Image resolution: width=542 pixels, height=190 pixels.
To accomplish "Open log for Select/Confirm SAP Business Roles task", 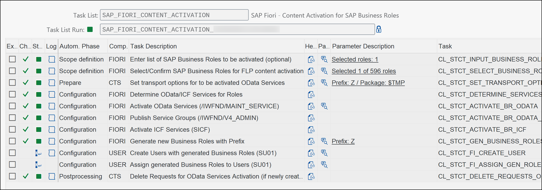I will [x=52, y=71].
